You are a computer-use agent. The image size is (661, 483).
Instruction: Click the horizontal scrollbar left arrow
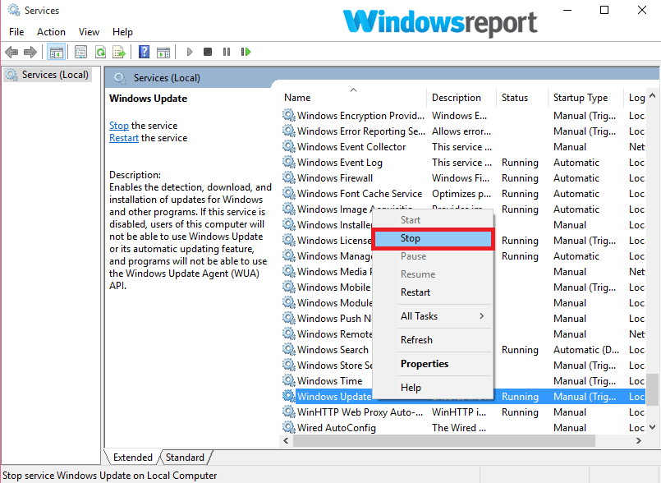pyautogui.click(x=286, y=441)
